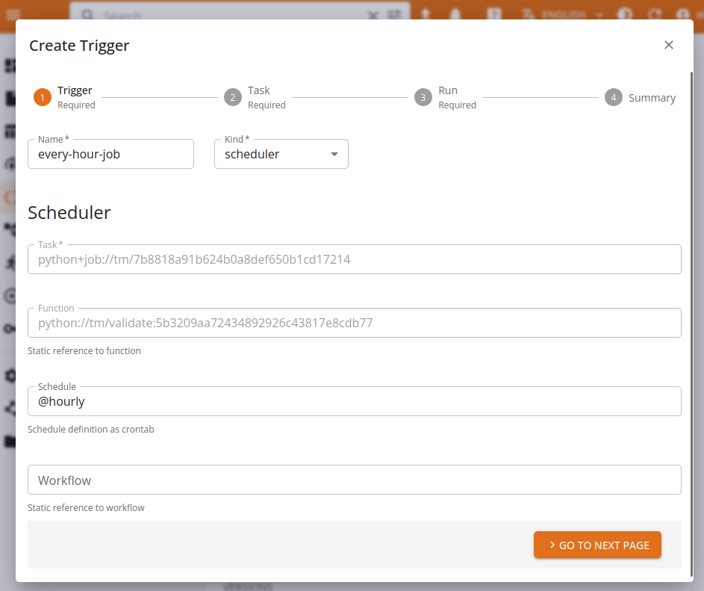Click the arrow beside scheduler
Screen dimensions: 704x591
[x=334, y=155]
